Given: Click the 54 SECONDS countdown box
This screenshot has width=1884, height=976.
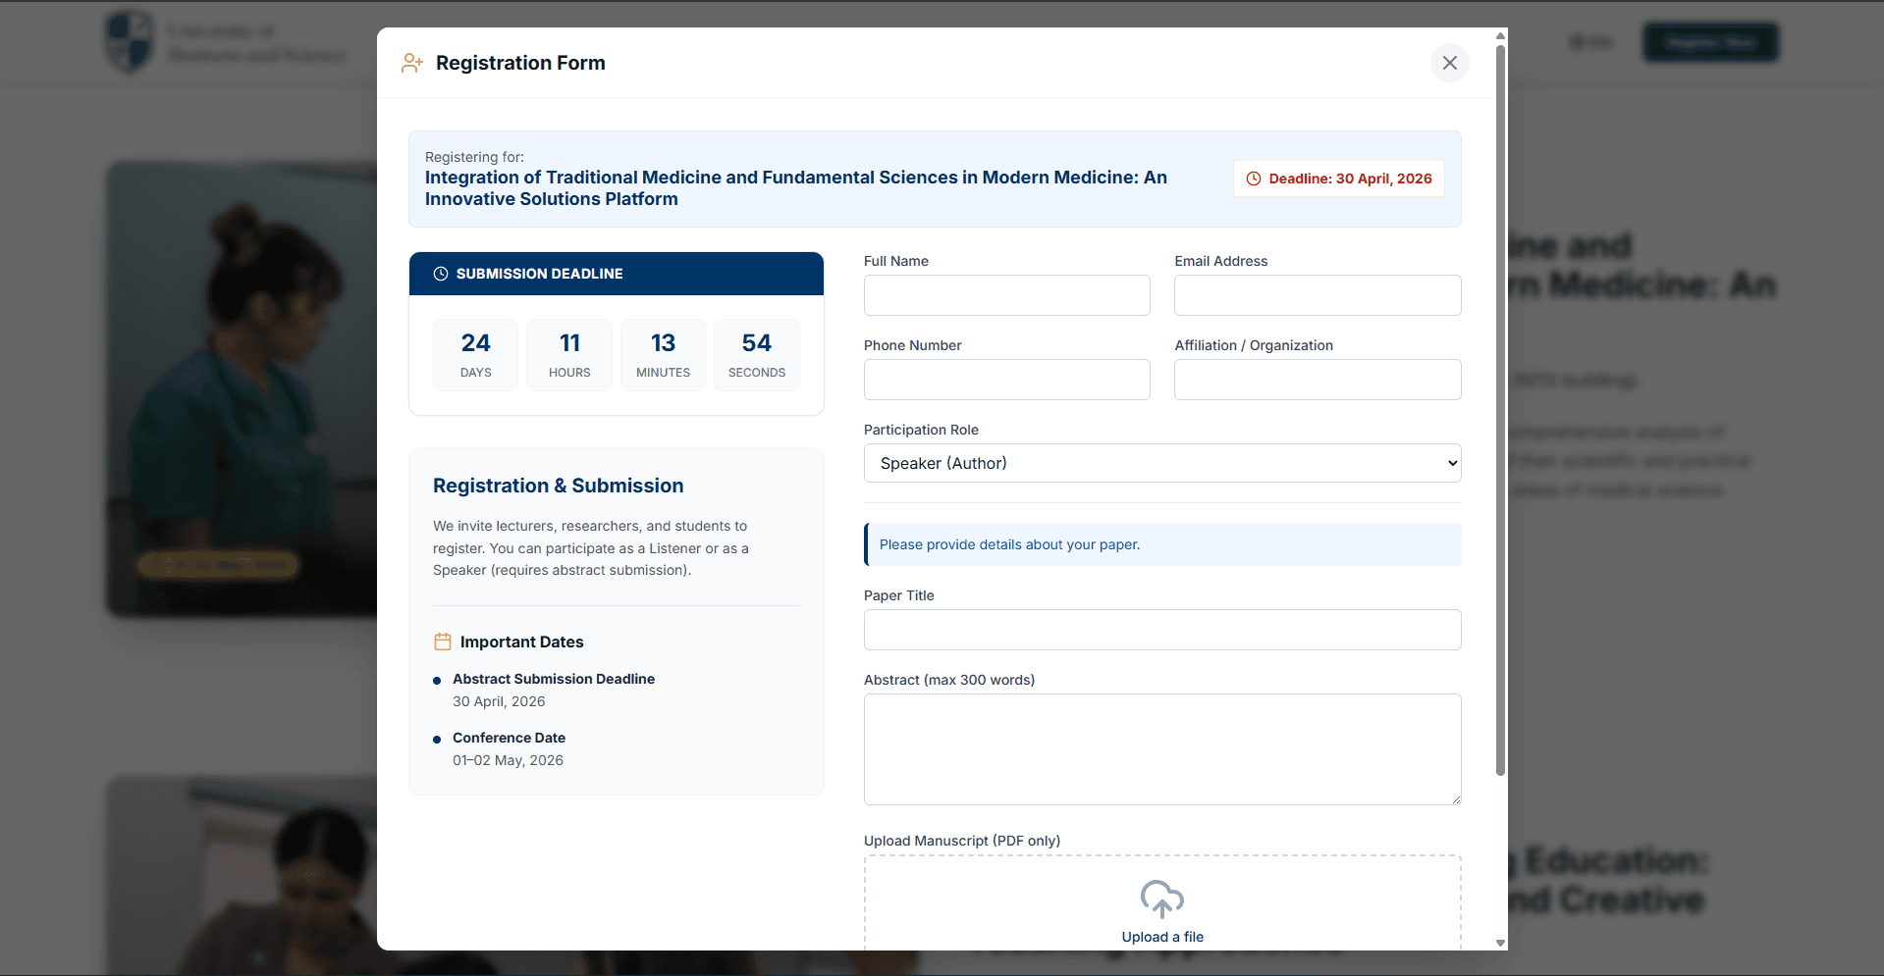Looking at the screenshot, I should point(757,355).
